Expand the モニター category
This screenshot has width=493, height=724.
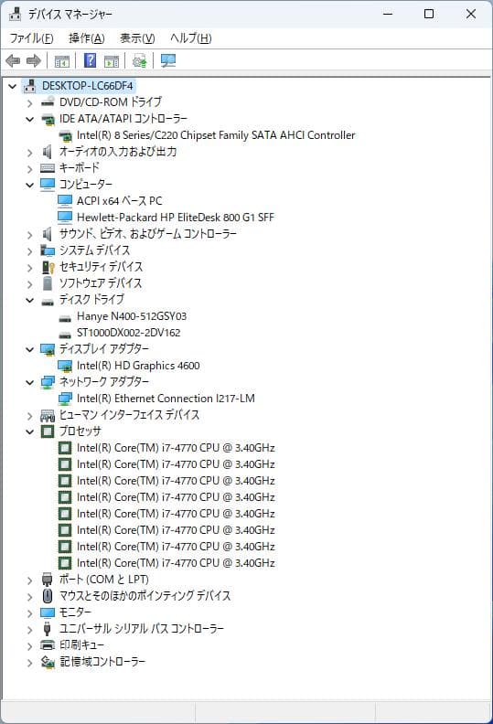(x=30, y=613)
